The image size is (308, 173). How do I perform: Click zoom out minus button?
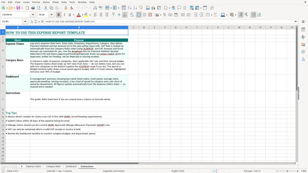(x=277, y=171)
